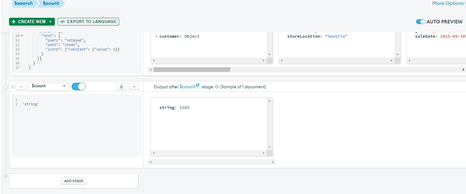Click the Export to Language button
This screenshot has width=466, height=194.
tap(88, 22)
